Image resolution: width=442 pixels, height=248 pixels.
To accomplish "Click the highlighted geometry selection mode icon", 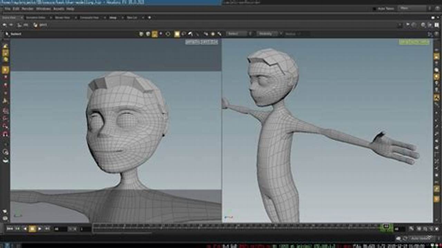I will point(155,34).
